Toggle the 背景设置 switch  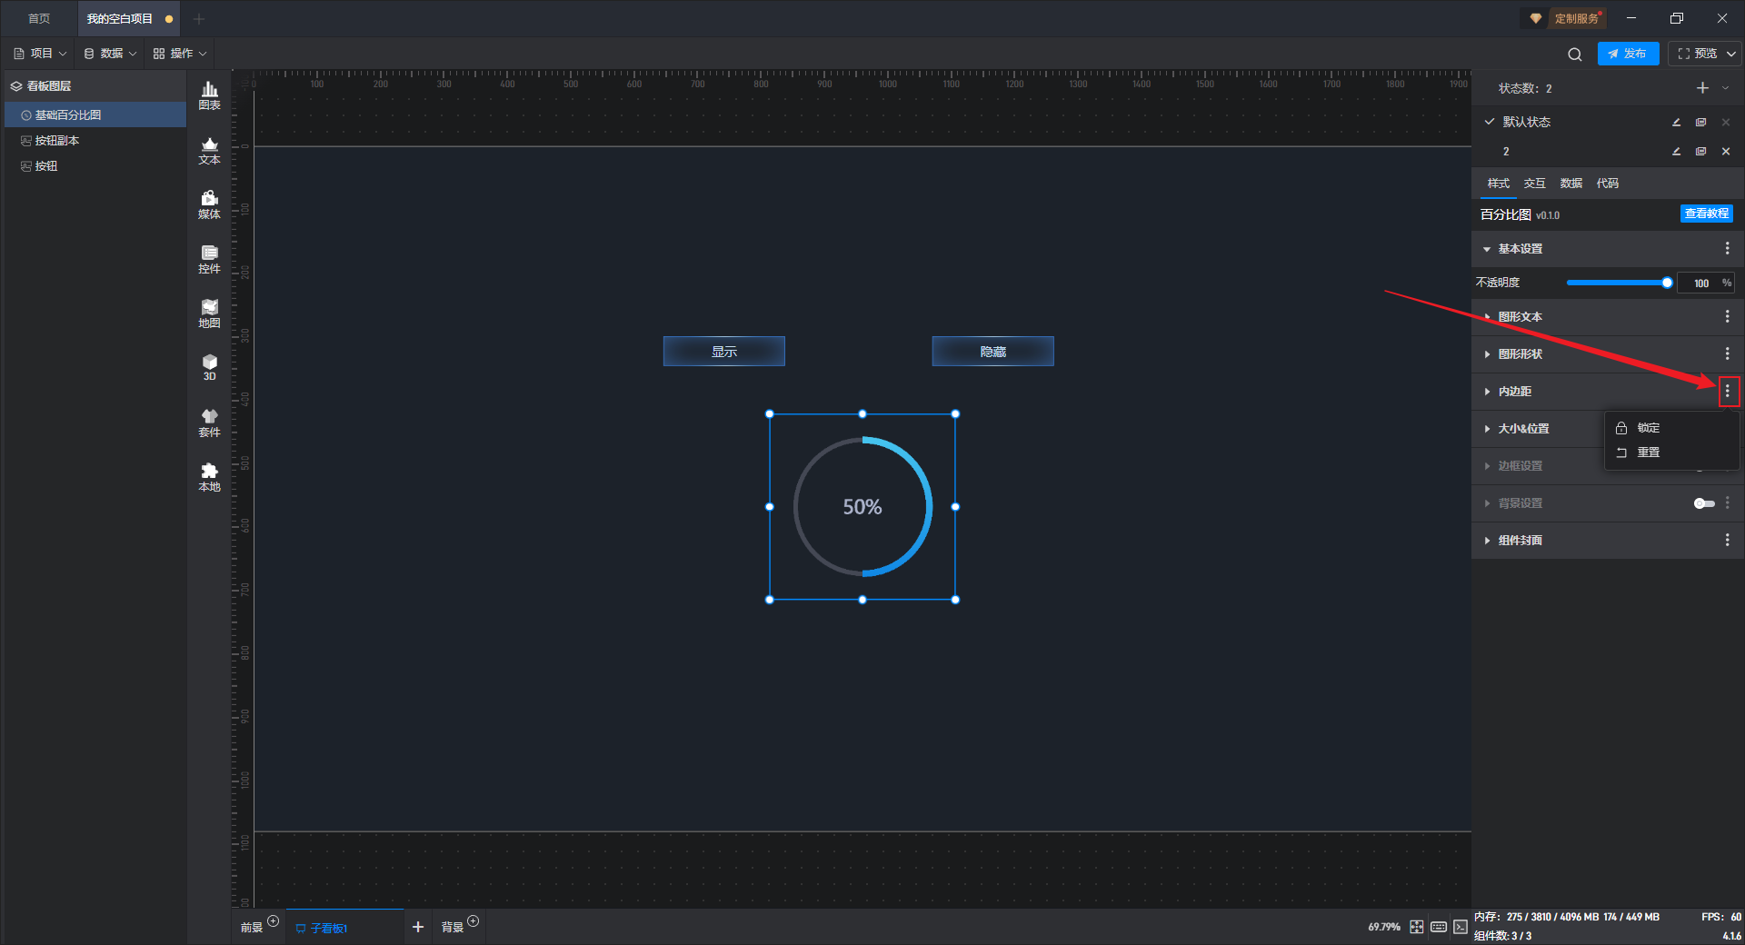coord(1704,503)
